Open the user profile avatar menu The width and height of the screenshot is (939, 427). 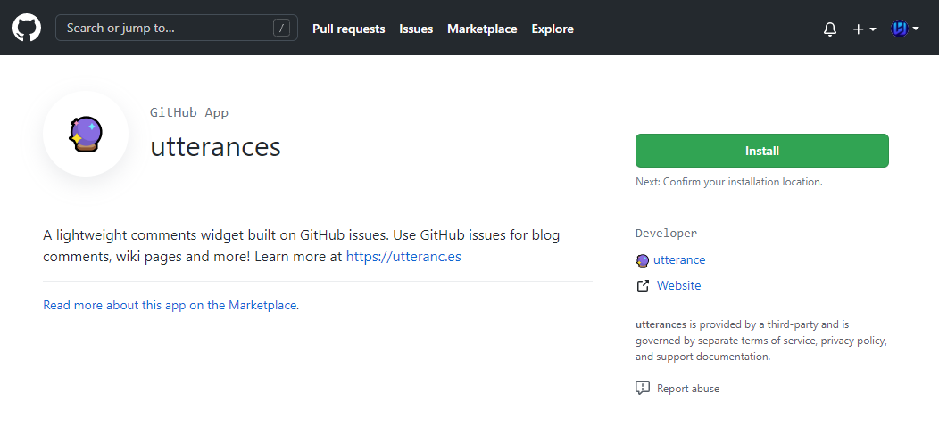900,29
